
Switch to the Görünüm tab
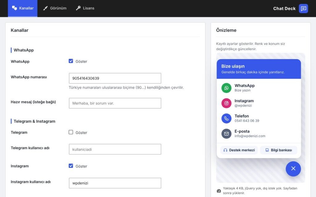(x=55, y=8)
